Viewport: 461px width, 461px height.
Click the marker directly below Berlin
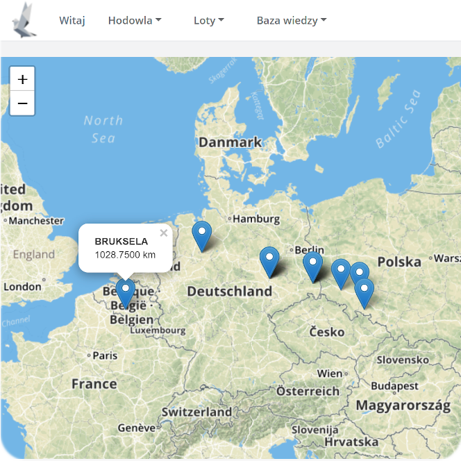click(x=313, y=265)
